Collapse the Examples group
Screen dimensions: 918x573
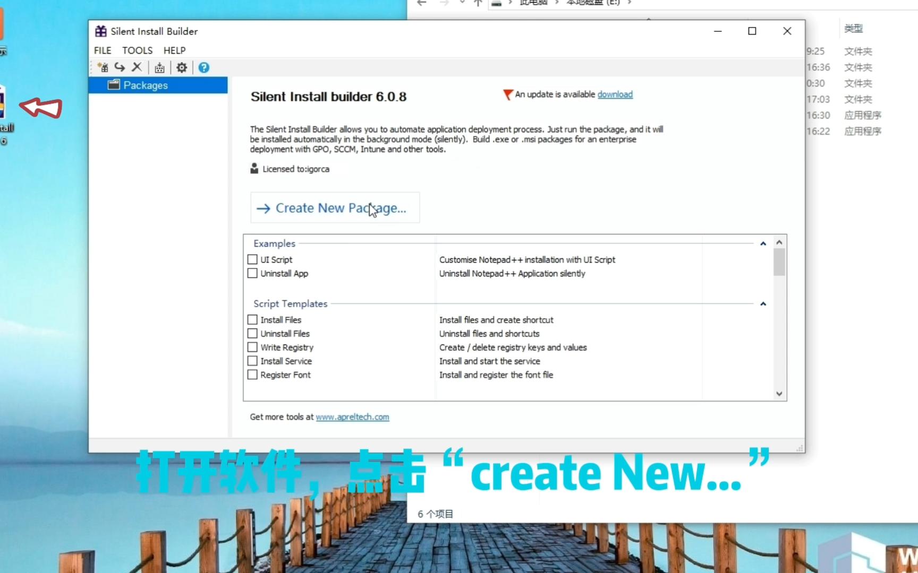tap(763, 244)
